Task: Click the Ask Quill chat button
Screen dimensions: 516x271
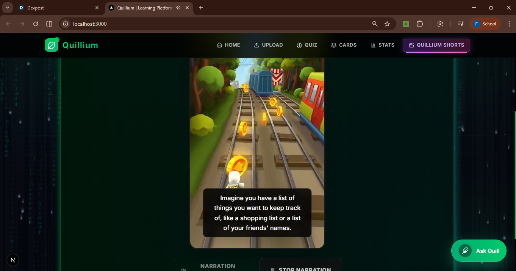Action: point(479,251)
